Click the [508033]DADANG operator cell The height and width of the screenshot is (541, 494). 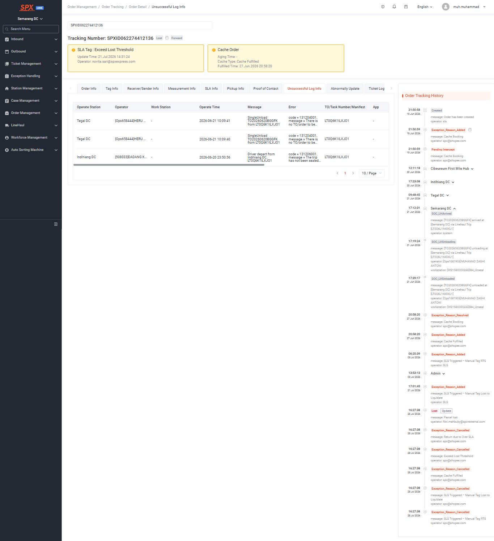click(131, 157)
